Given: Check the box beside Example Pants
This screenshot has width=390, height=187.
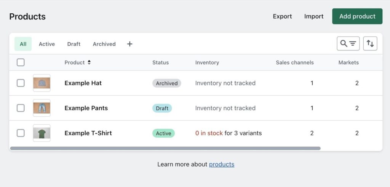Looking at the screenshot, I should click(21, 108).
